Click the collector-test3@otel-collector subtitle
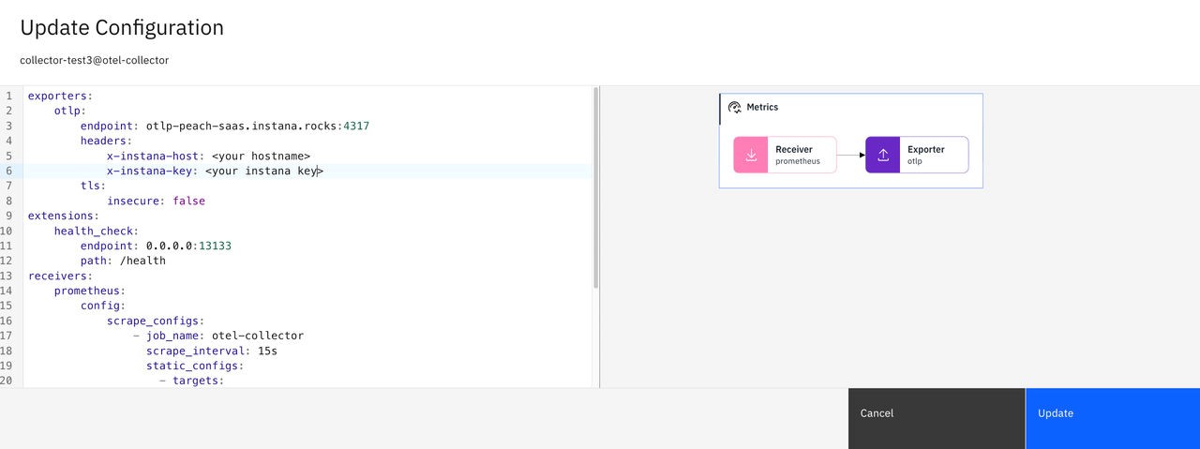 [94, 60]
